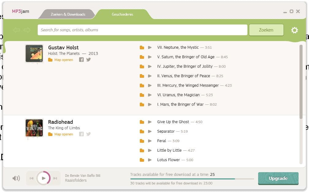Share Radiohead album on Twitter

pyautogui.click(x=89, y=134)
